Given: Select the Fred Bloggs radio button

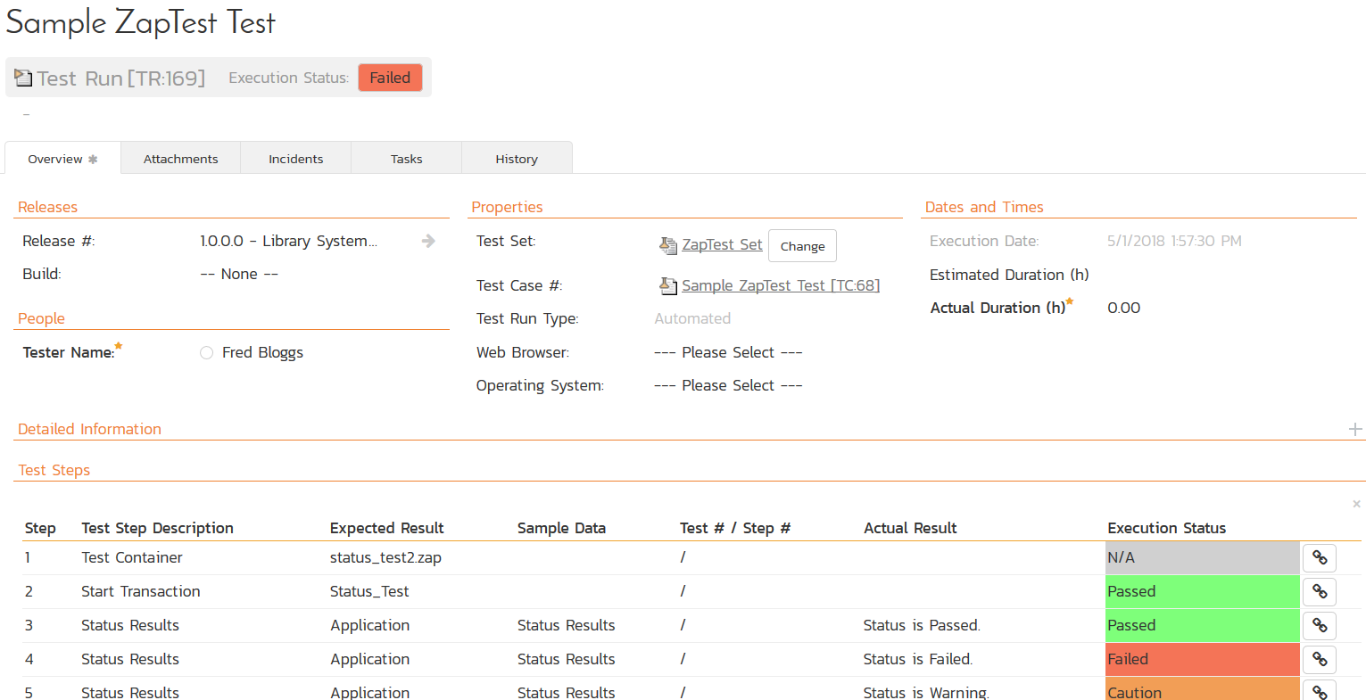Looking at the screenshot, I should (x=206, y=353).
